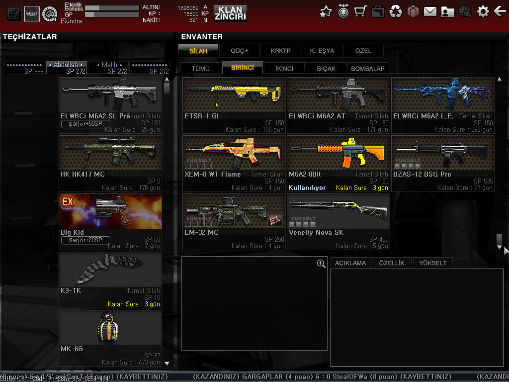Viewport: 509px width, 382px height.
Task: Click Şarjör+50SP button on ELWRCi SL Pro
Action: pyautogui.click(x=85, y=124)
